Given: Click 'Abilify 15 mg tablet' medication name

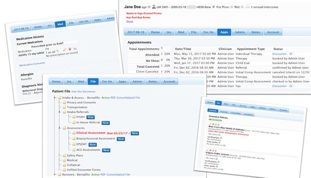Looking at the screenshot, I should click(31, 54).
